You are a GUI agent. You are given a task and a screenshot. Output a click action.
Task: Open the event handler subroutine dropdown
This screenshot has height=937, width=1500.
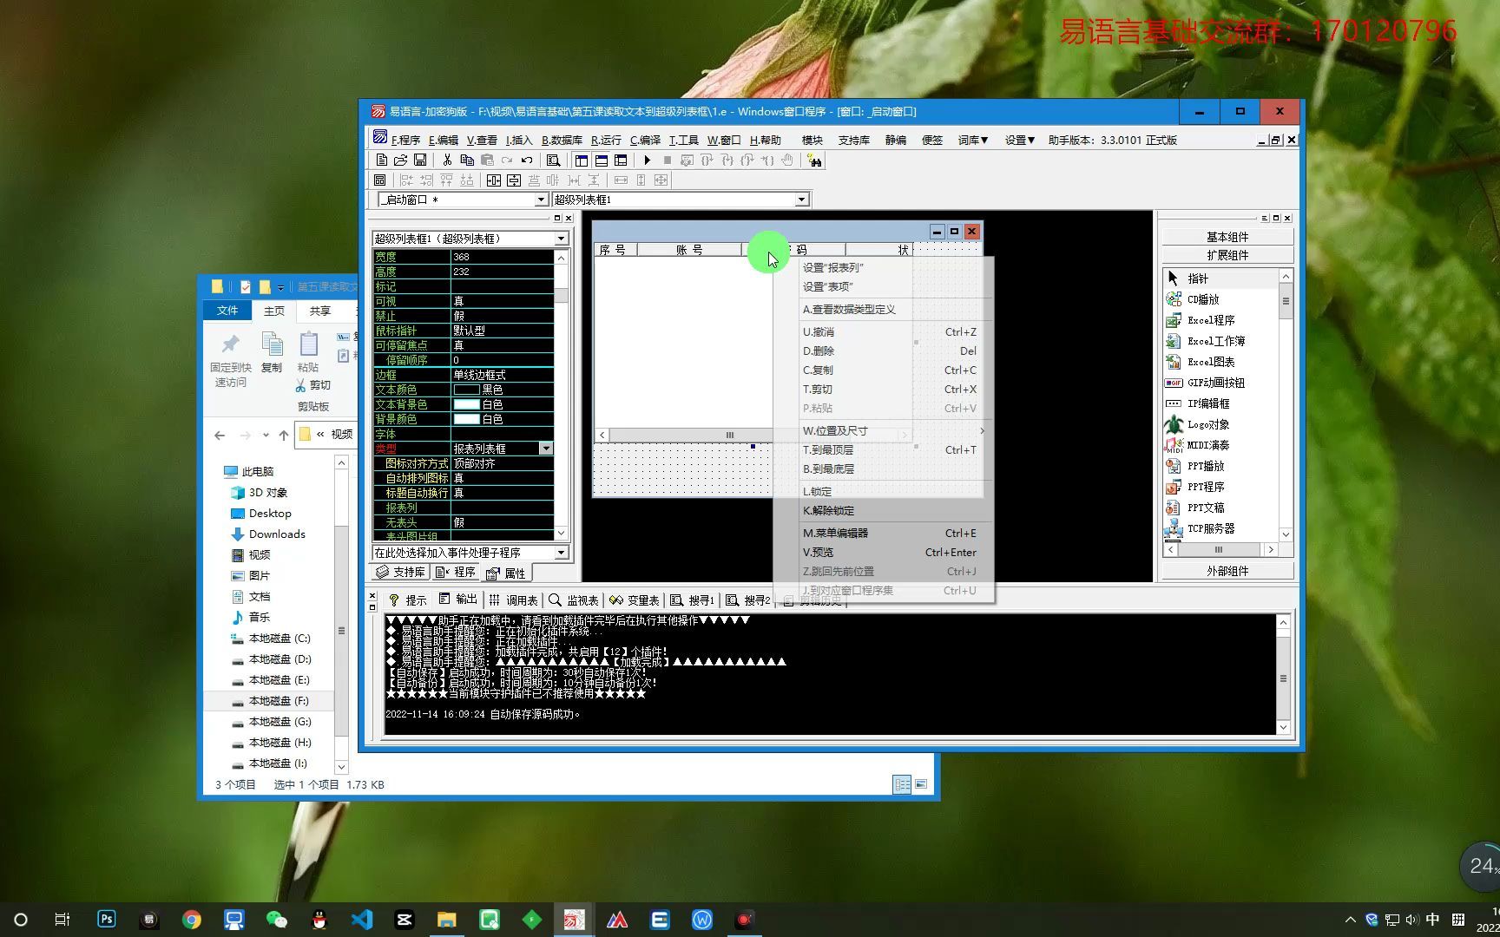(561, 553)
